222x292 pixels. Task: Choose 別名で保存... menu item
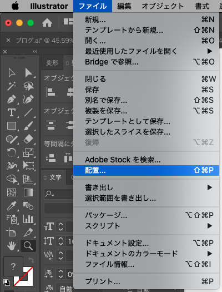point(146,100)
